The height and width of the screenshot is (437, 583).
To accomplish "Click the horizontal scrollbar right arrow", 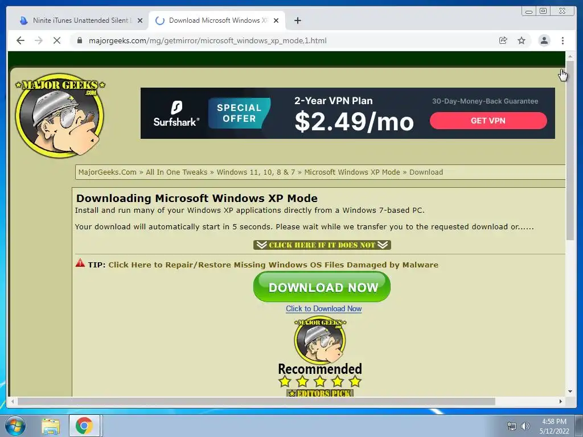I will [x=561, y=401].
